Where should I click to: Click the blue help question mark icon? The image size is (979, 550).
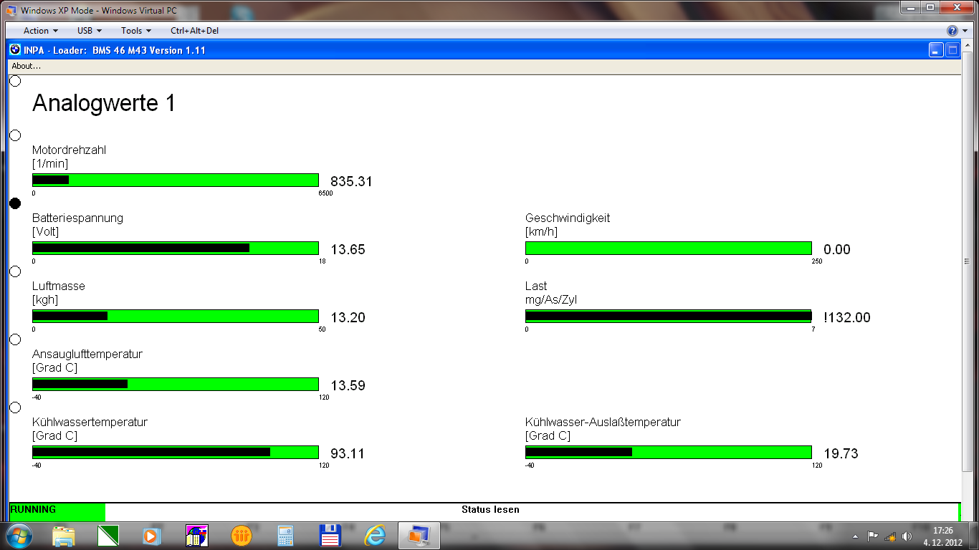[x=952, y=31]
